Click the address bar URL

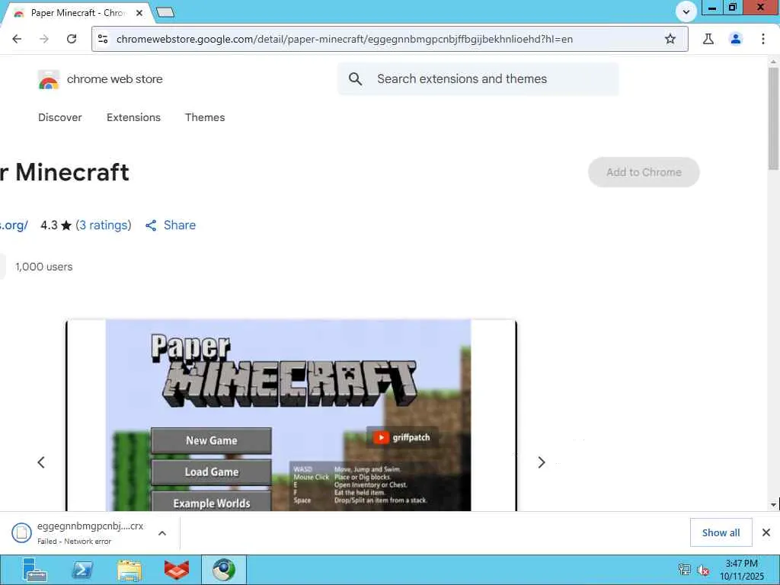pos(344,39)
